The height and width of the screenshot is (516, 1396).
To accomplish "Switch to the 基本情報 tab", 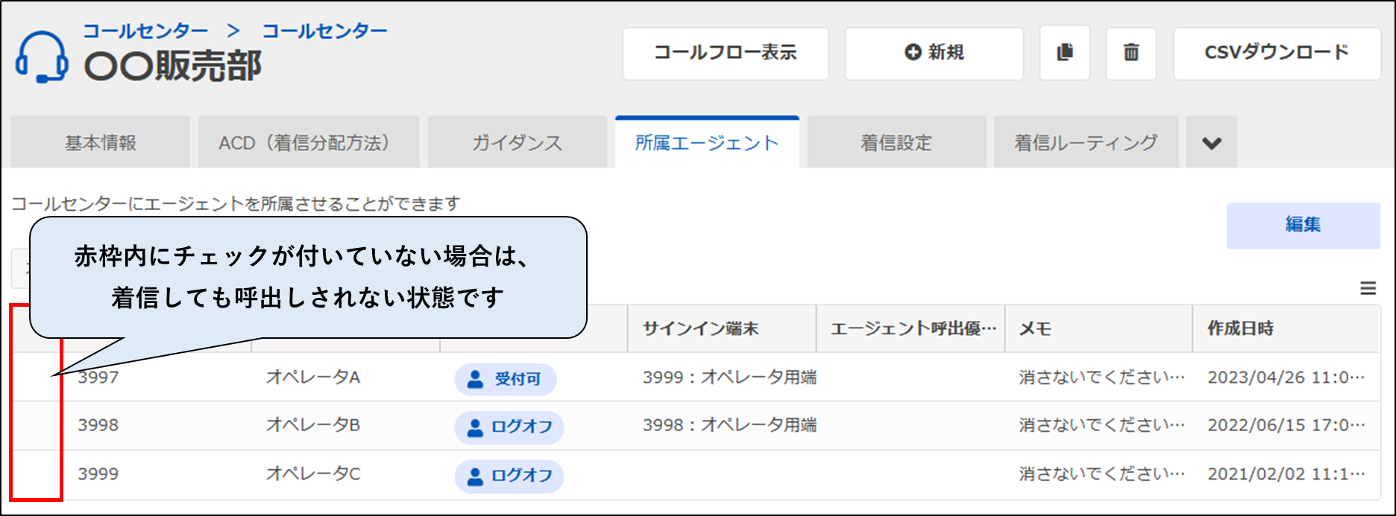I will point(100,143).
